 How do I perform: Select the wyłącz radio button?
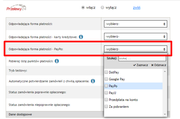pos(102,7)
